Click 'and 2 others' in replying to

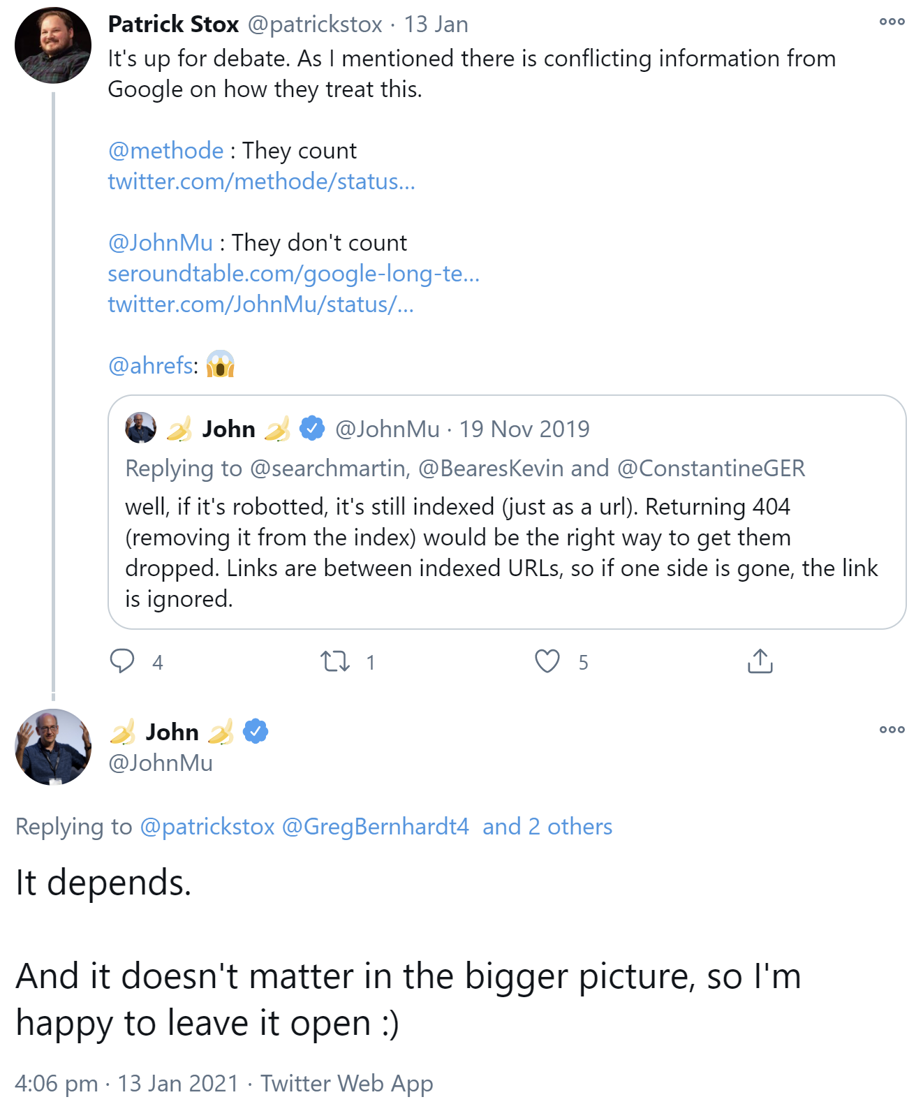(547, 826)
